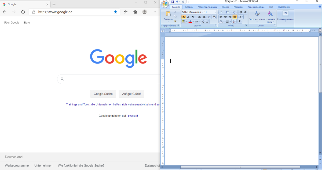Toggle Bold (Ж) formatting in Word
The image size is (322, 170).
tap(184, 17)
